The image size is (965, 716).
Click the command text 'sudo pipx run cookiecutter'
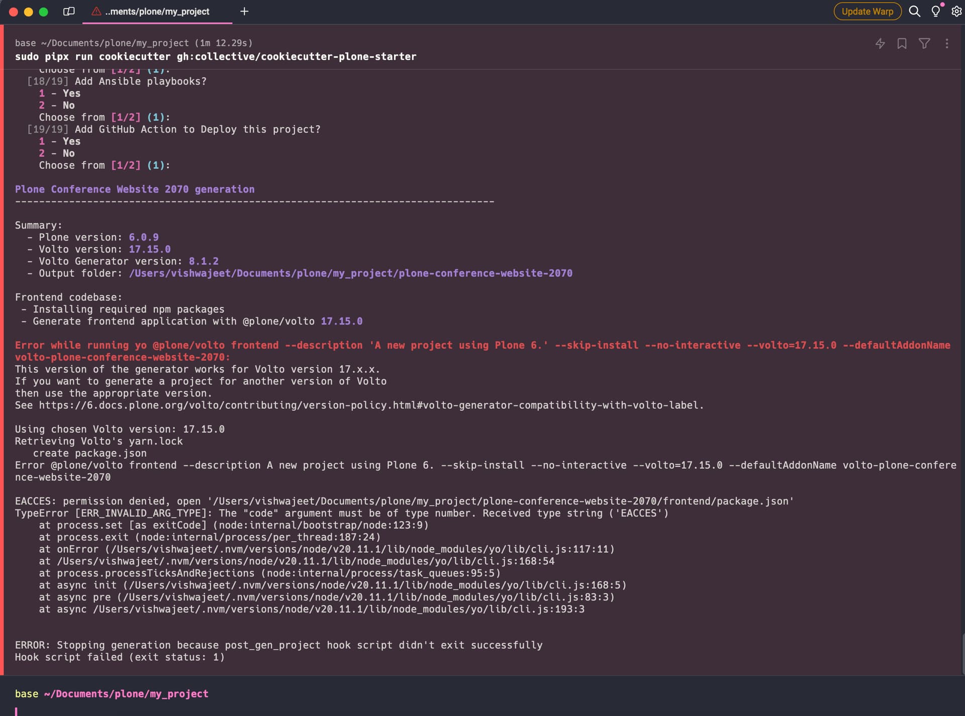pos(92,57)
